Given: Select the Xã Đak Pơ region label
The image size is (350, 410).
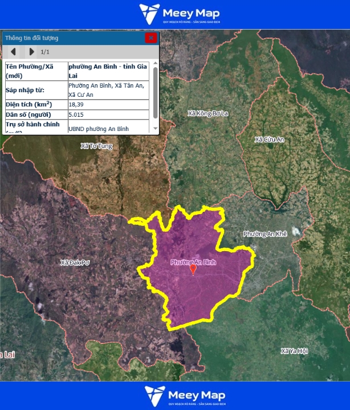Looking at the screenshot, I should pos(75,263).
